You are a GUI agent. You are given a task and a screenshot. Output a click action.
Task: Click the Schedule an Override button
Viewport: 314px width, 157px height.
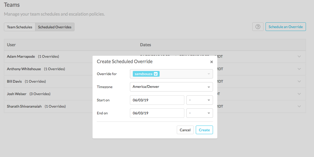click(x=286, y=27)
